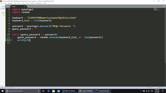Open the Goto menu
The width and height of the screenshot is (166, 93).
23,3
